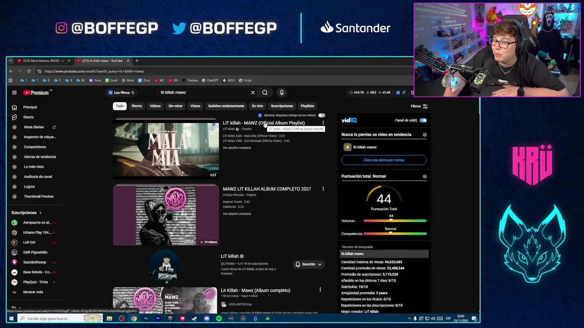Click the MALA MIA playlist thumbnail
The width and height of the screenshot is (584, 328).
166,149
